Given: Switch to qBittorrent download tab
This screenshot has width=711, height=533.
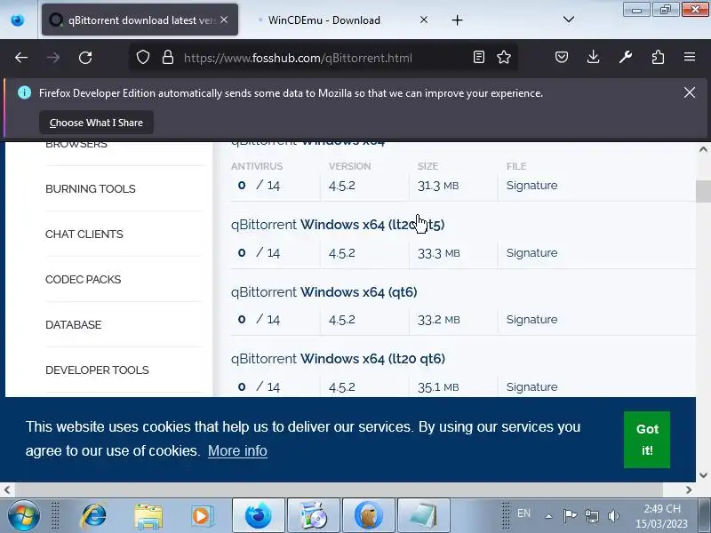Looking at the screenshot, I should point(140,20).
